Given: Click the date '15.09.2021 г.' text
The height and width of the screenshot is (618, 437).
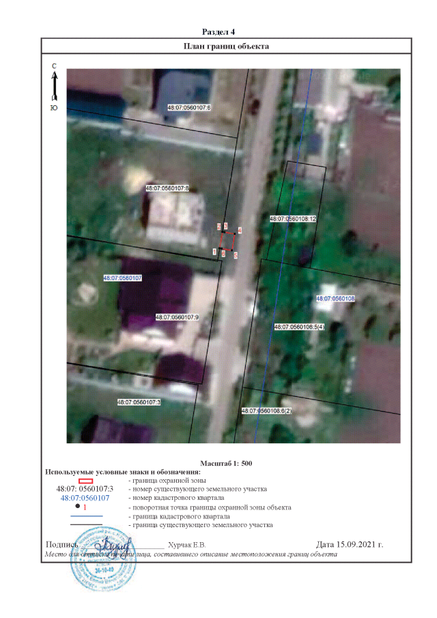Looking at the screenshot, I should [350, 544].
